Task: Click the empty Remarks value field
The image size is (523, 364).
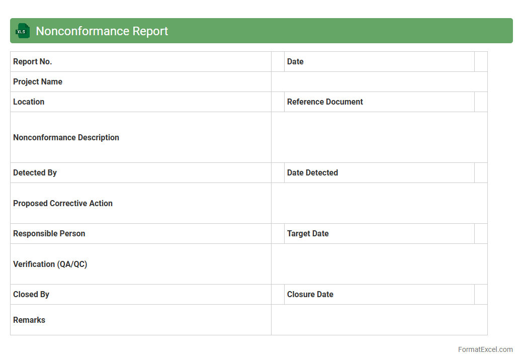Action: (x=379, y=320)
